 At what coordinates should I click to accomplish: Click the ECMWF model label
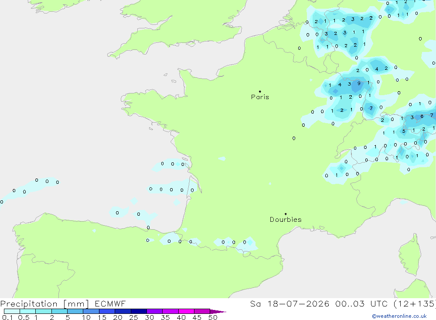[x=110, y=304]
